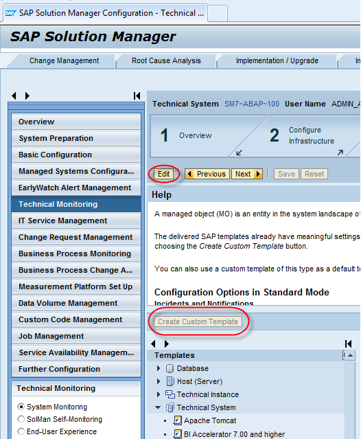The image size is (361, 439).
Task: Collapse the Technical System tree node
Action: click(158, 407)
